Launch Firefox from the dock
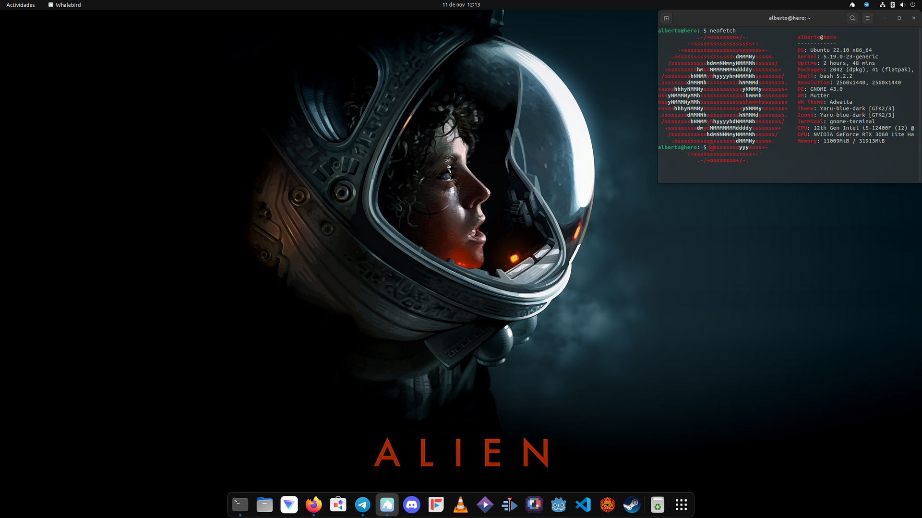Viewport: 922px width, 518px height. click(313, 505)
